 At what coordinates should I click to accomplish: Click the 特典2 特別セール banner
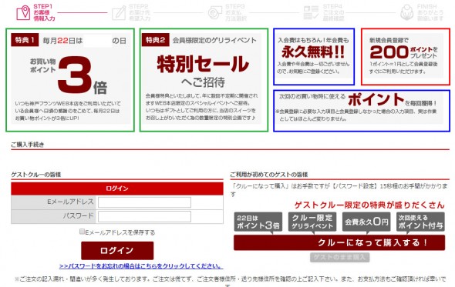(204, 80)
